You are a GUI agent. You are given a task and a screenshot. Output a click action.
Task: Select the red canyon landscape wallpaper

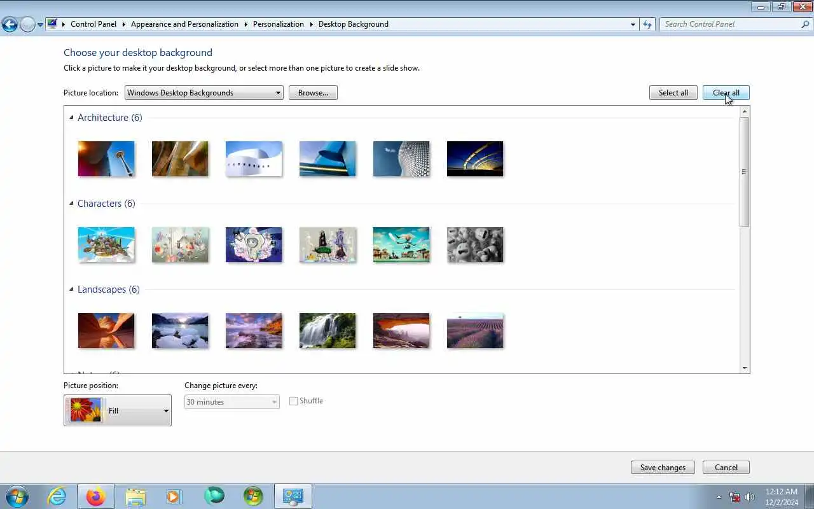(106, 331)
